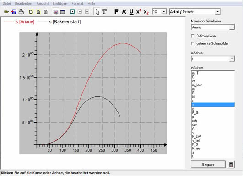Click the 250 x-axis tick label
The height and width of the screenshot is (176, 243).
[102, 150]
